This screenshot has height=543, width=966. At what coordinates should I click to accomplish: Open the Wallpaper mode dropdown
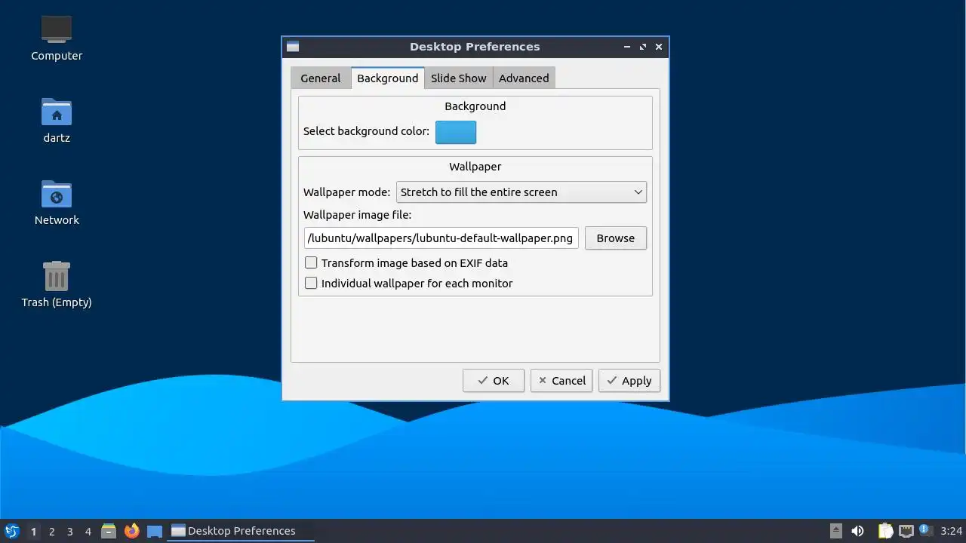point(521,192)
